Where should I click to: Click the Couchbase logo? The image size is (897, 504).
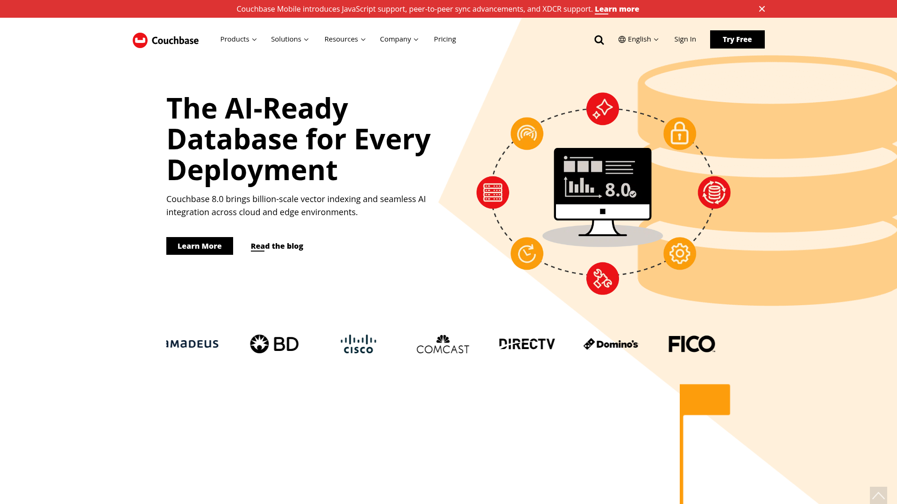[x=165, y=40]
